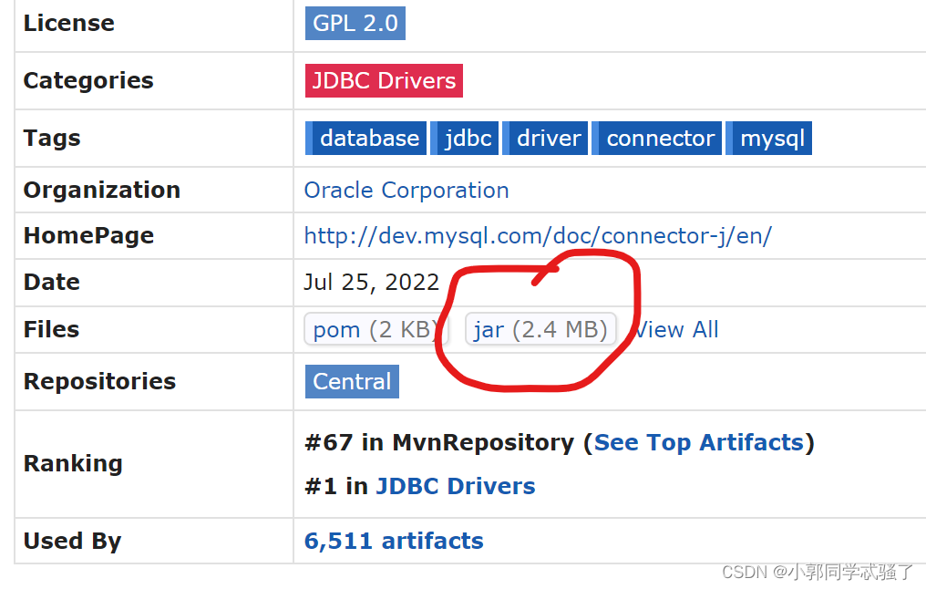Click the Used By row label
The width and height of the screenshot is (926, 589).
(x=72, y=542)
